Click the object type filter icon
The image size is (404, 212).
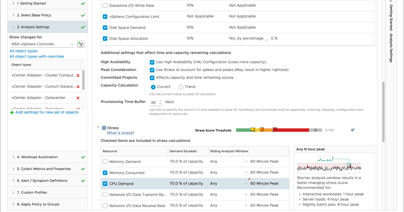[x=80, y=44]
